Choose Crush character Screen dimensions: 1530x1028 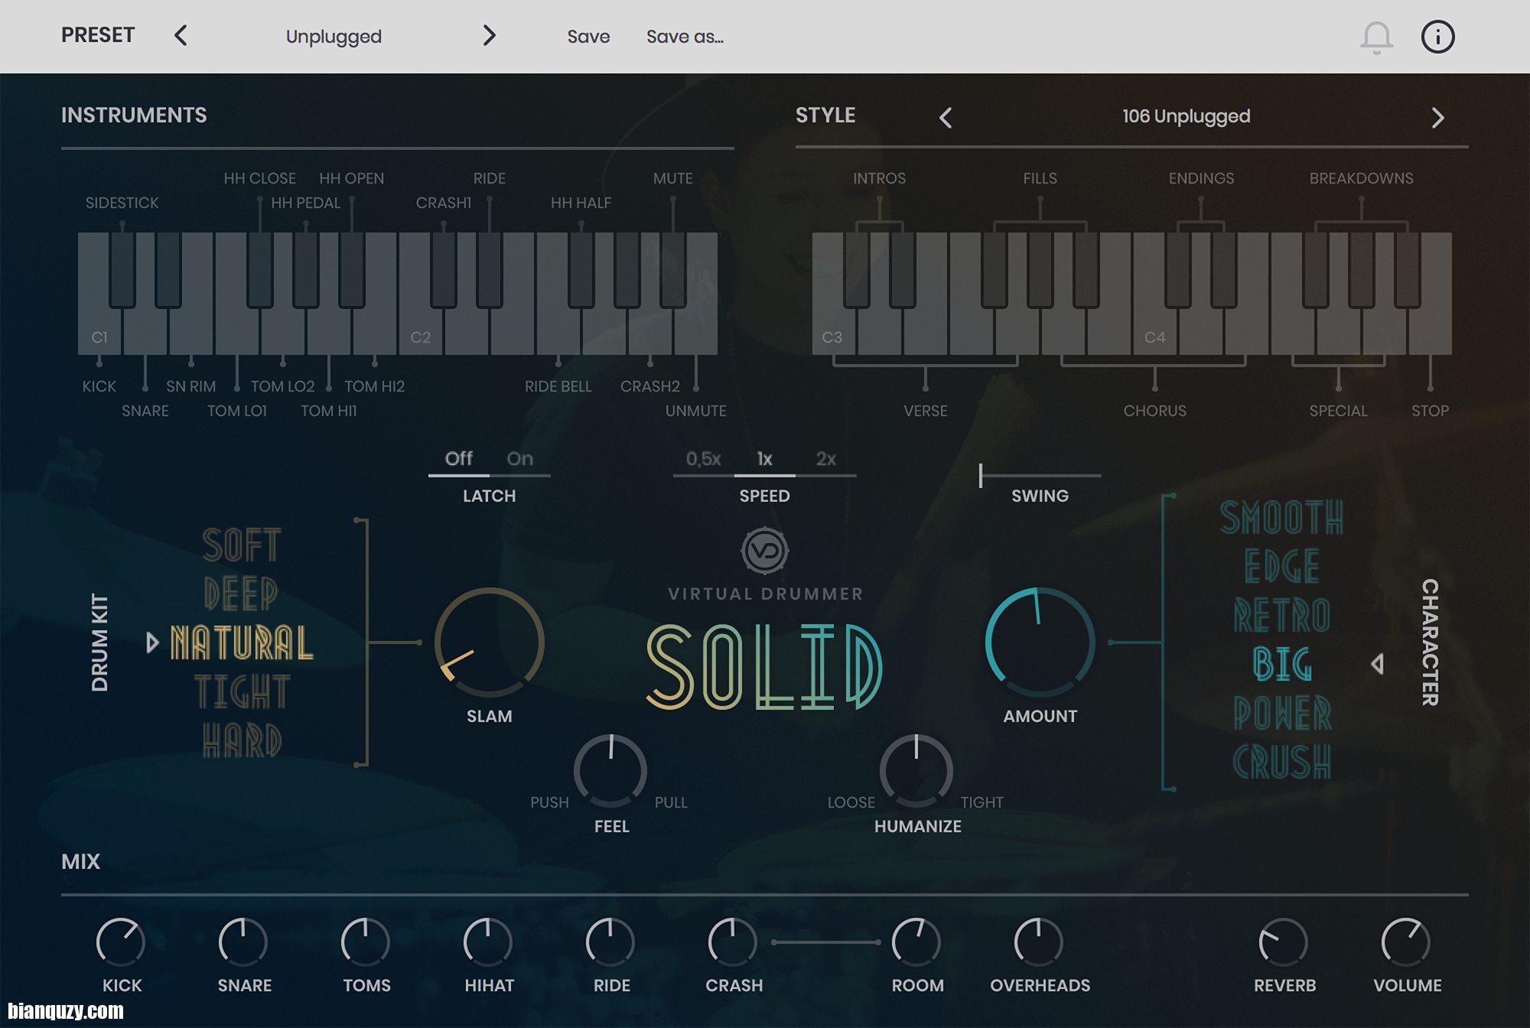pyautogui.click(x=1282, y=762)
